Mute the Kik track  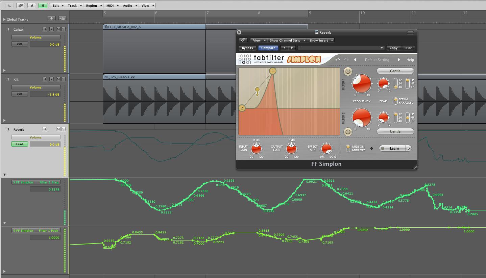click(58, 79)
